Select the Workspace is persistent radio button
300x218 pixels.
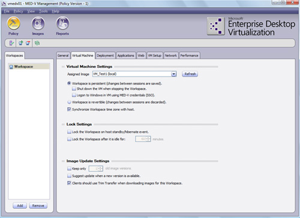tap(69, 83)
